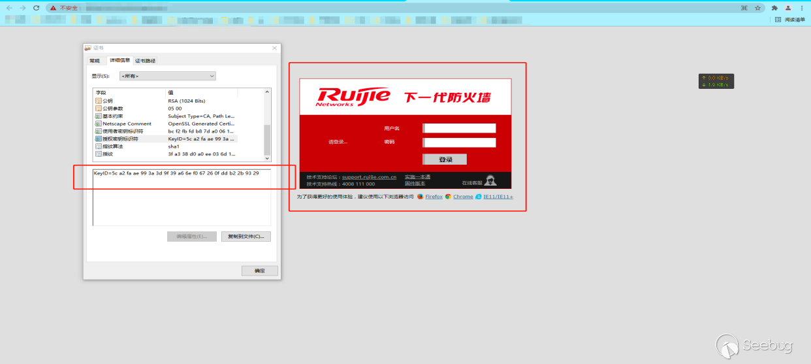
Task: Open Chrome three-dot menu
Action: [x=802, y=8]
